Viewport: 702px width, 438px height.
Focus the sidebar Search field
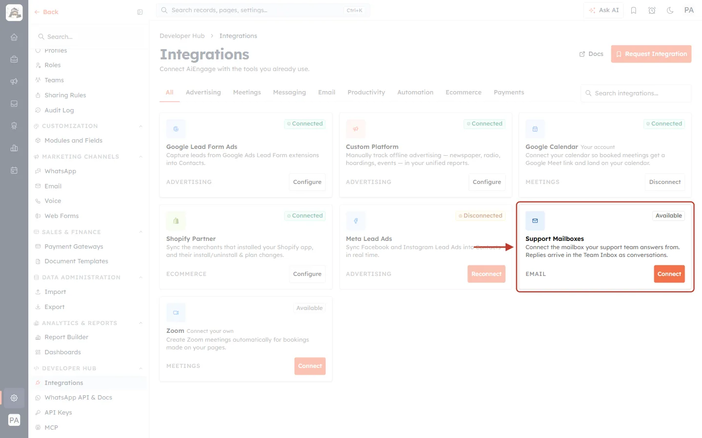(89, 37)
